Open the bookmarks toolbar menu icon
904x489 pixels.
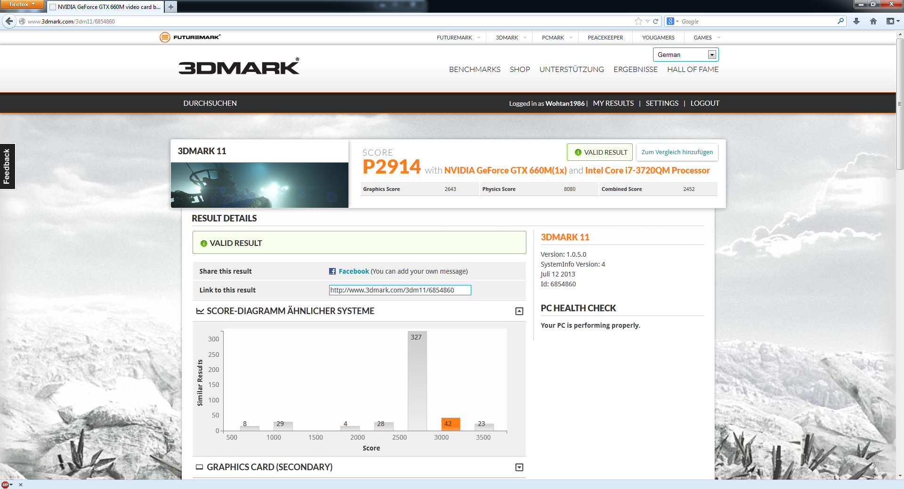[893, 21]
